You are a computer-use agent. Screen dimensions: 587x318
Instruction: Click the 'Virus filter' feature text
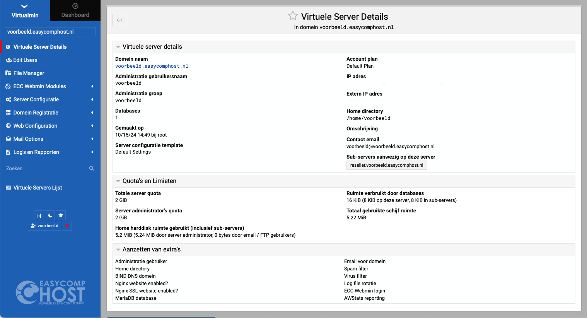tap(355, 276)
